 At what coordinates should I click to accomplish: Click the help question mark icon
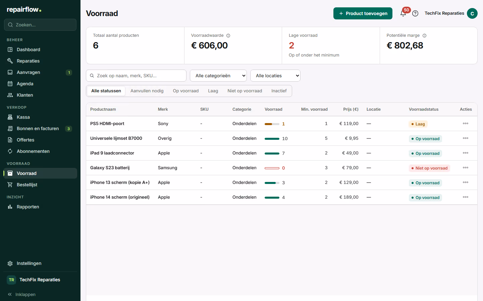click(x=415, y=13)
